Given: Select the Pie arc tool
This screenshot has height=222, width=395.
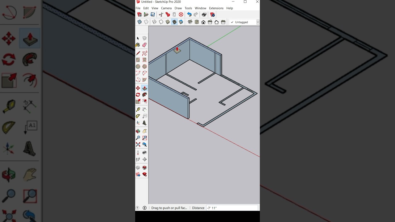Looking at the screenshot, I should (144, 80).
